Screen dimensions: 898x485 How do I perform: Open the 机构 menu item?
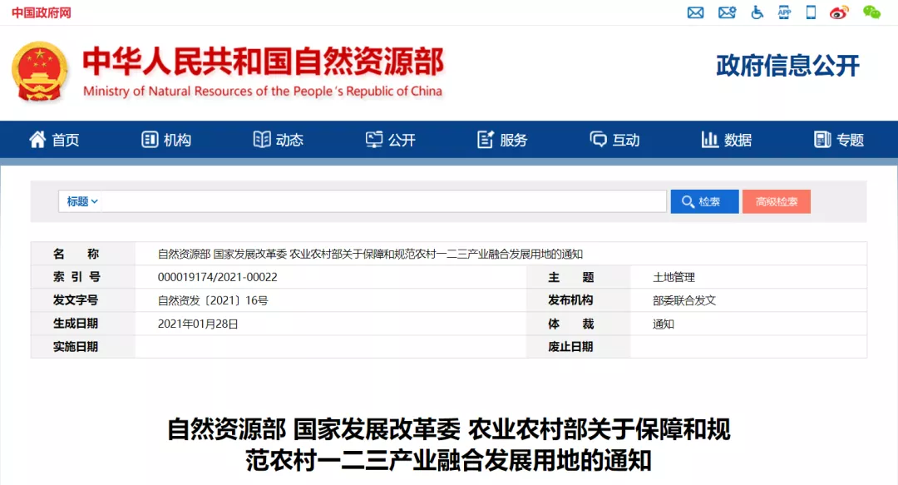[x=166, y=140]
